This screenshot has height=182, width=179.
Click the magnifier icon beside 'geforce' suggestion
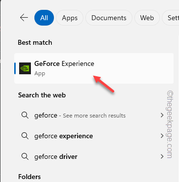(25, 115)
